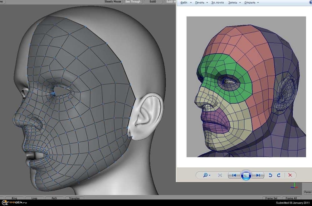This screenshot has width=312, height=206.
Task: Rotate the image clockwise
Action: coord(279,175)
